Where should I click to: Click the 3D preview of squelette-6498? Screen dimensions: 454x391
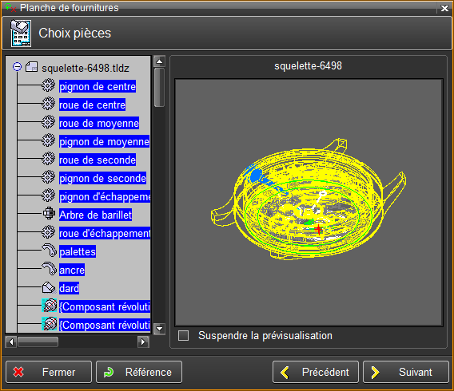click(309, 203)
